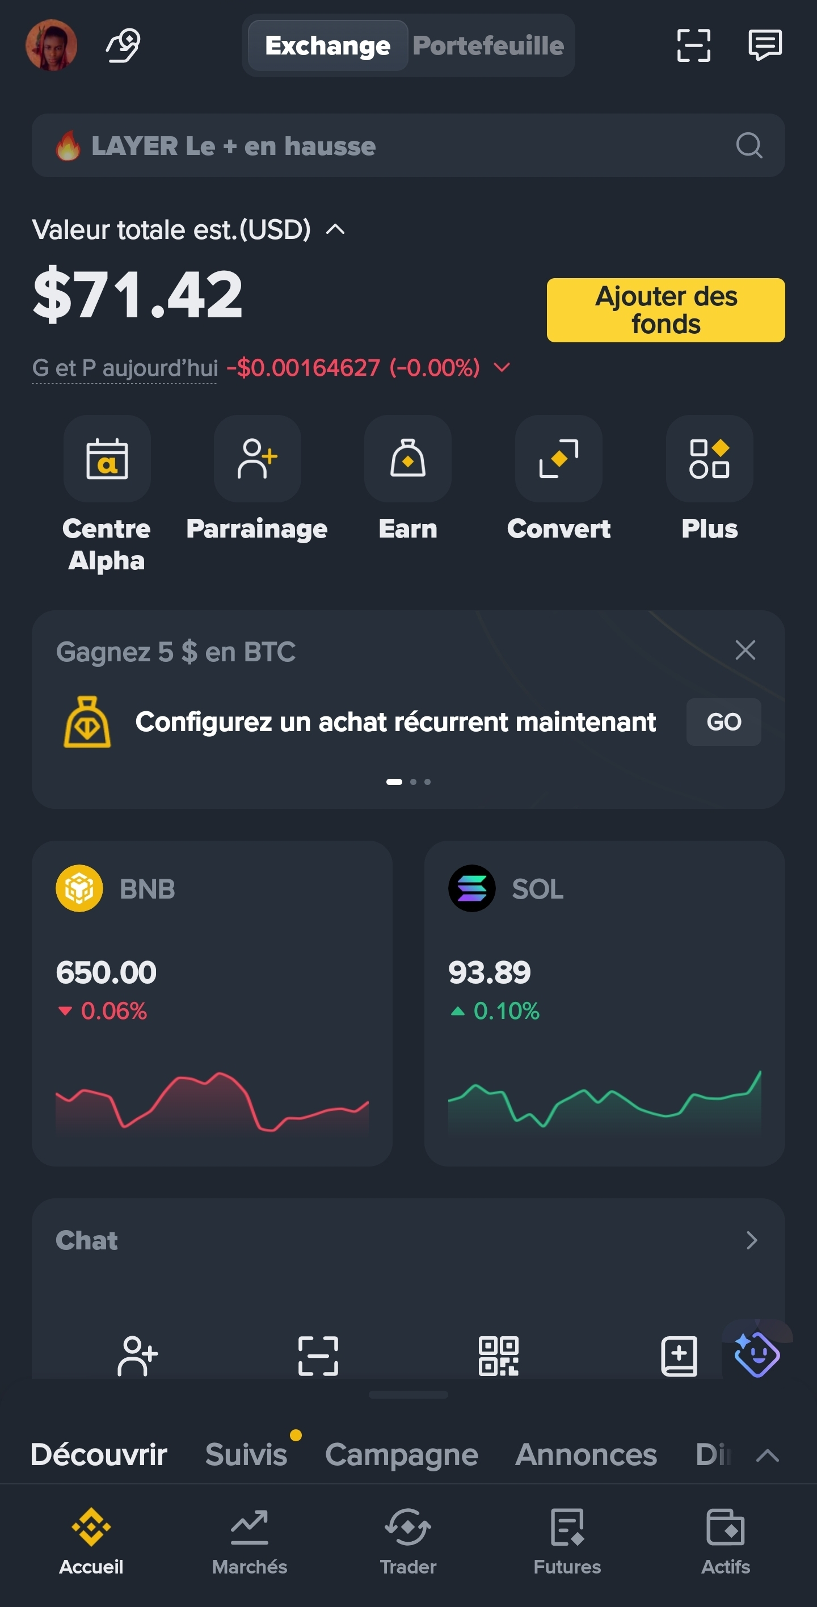The image size is (817, 1607).
Task: Select the Découvrir tab
Action: pyautogui.click(x=99, y=1454)
